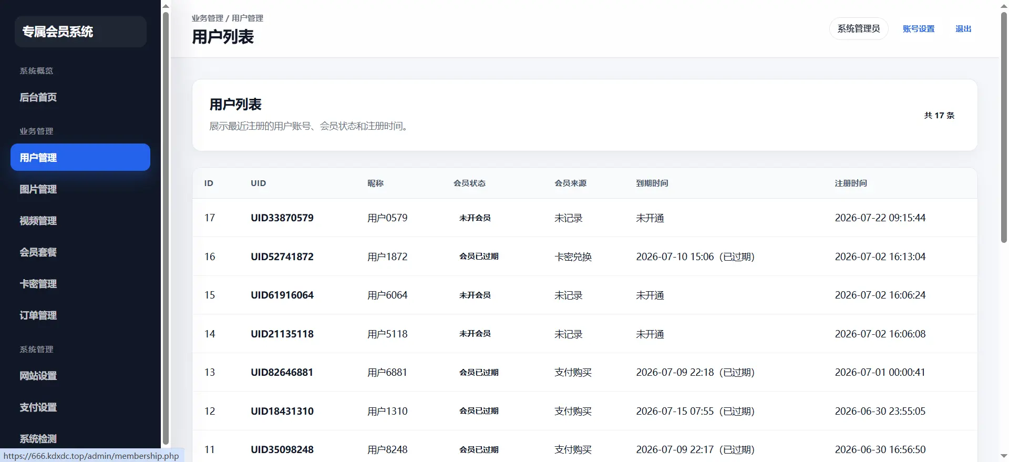
Task: Click nickname 用户1872
Action: tap(387, 256)
